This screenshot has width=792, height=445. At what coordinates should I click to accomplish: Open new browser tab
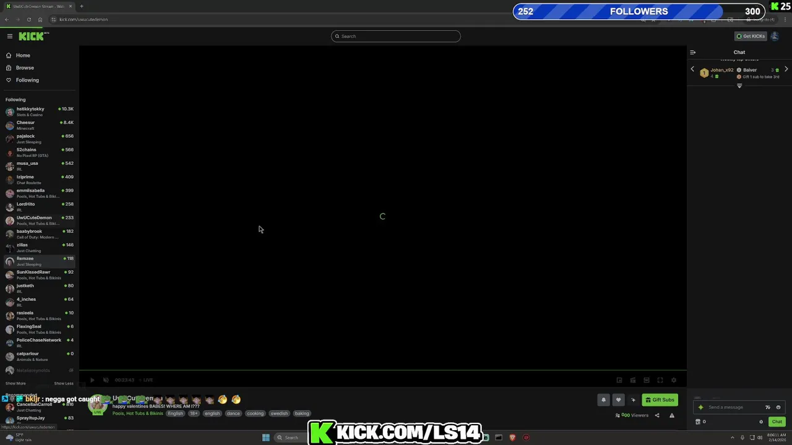point(81,6)
